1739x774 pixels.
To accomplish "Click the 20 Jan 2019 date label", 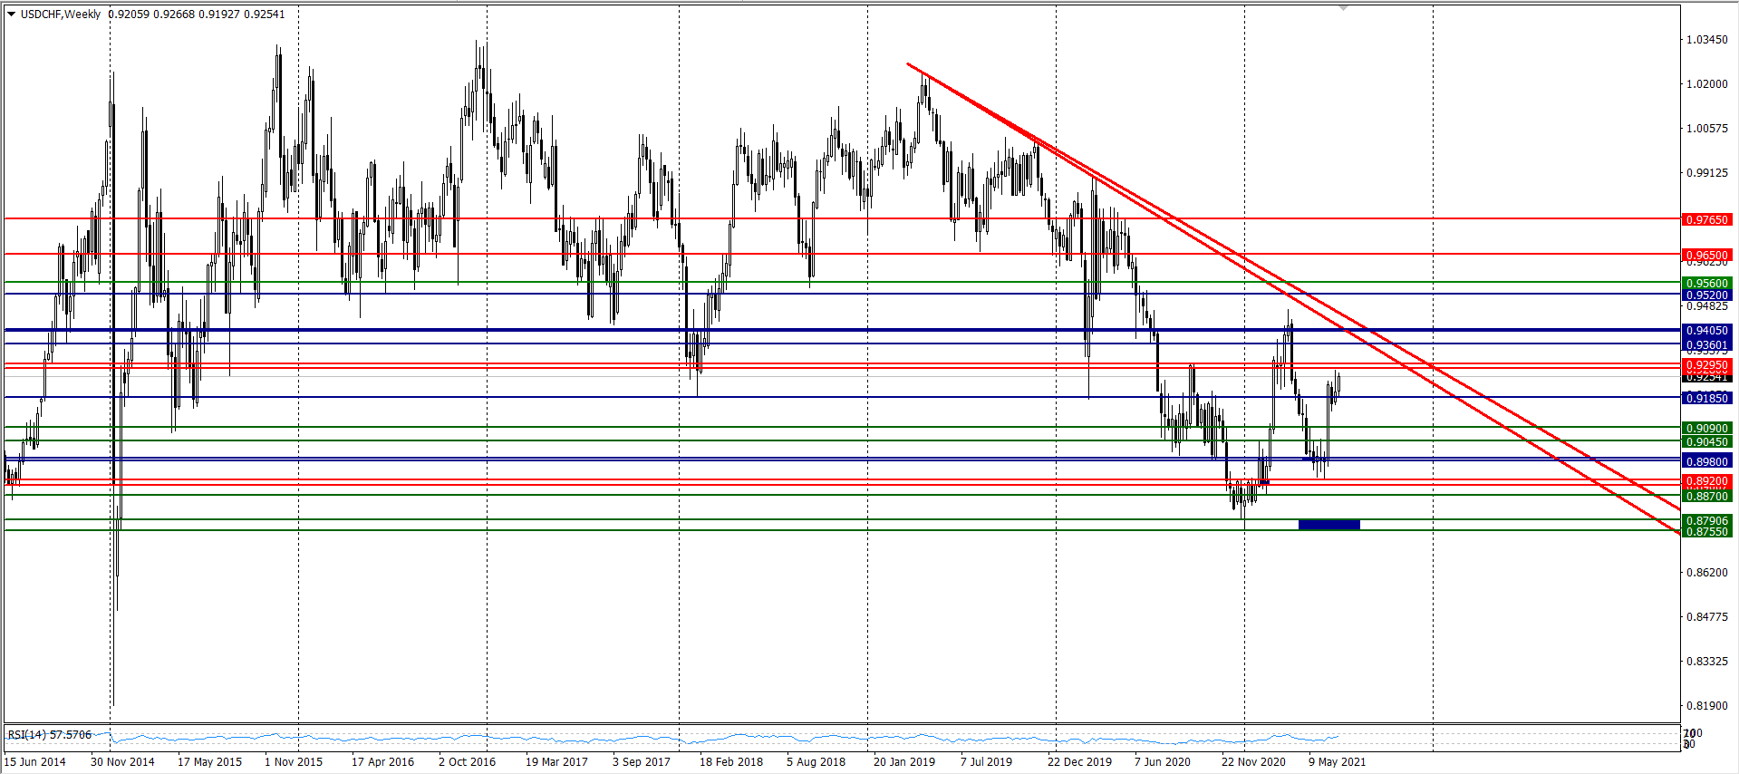I will tap(903, 761).
